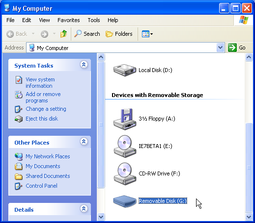Open the Views dropdown in the toolbar
255x223 pixels.
pyautogui.click(x=147, y=34)
